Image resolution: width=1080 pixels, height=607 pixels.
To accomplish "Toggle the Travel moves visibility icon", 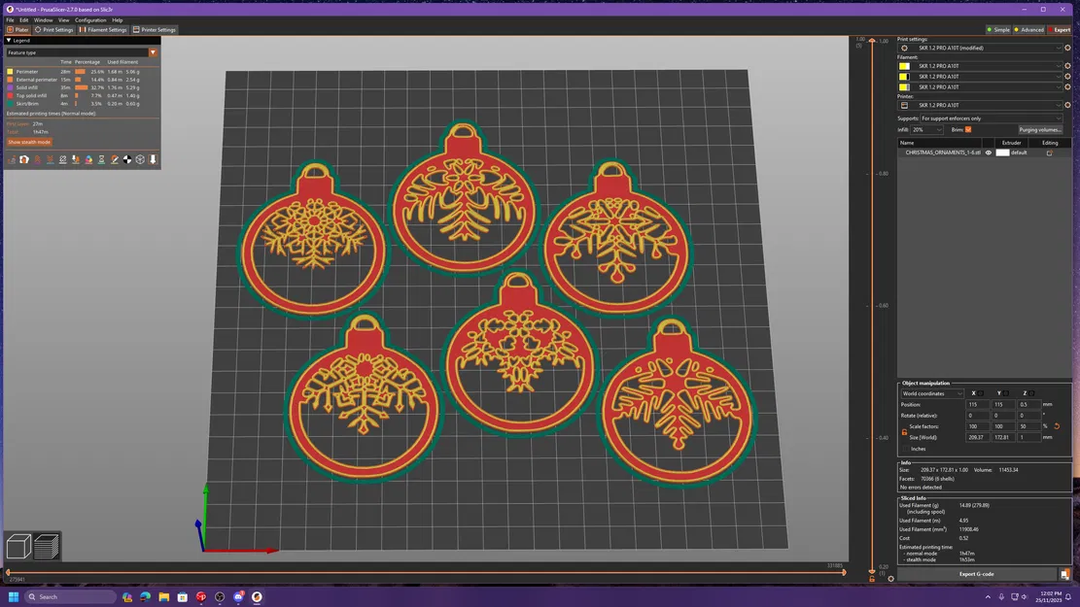I will [11, 159].
